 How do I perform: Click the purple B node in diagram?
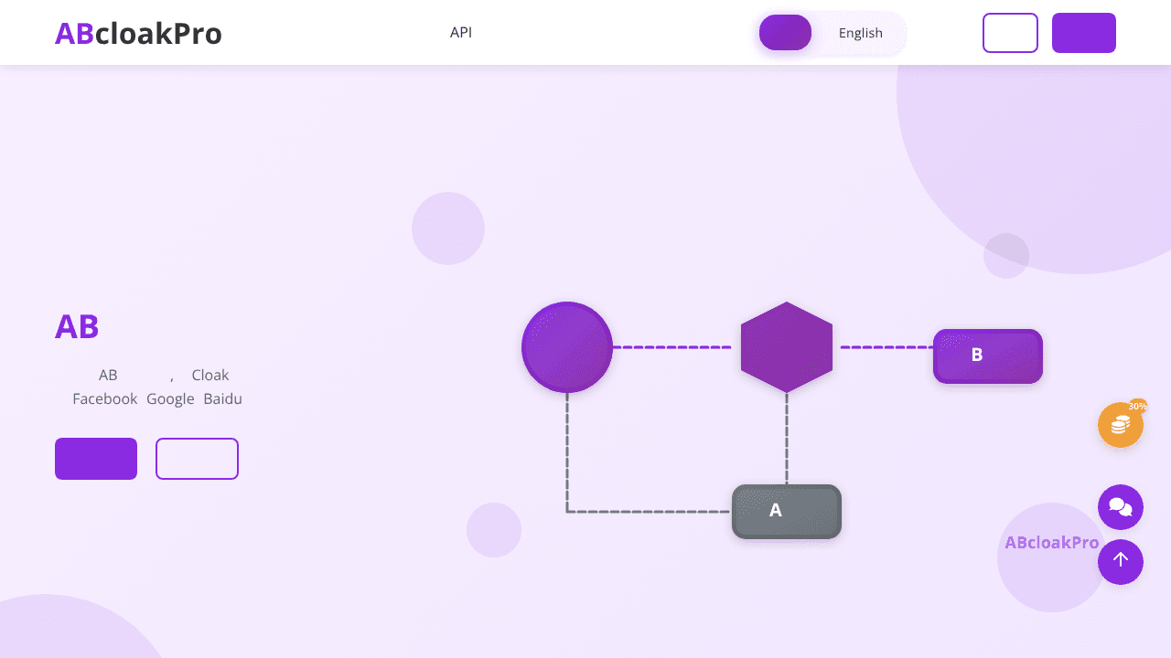click(988, 356)
